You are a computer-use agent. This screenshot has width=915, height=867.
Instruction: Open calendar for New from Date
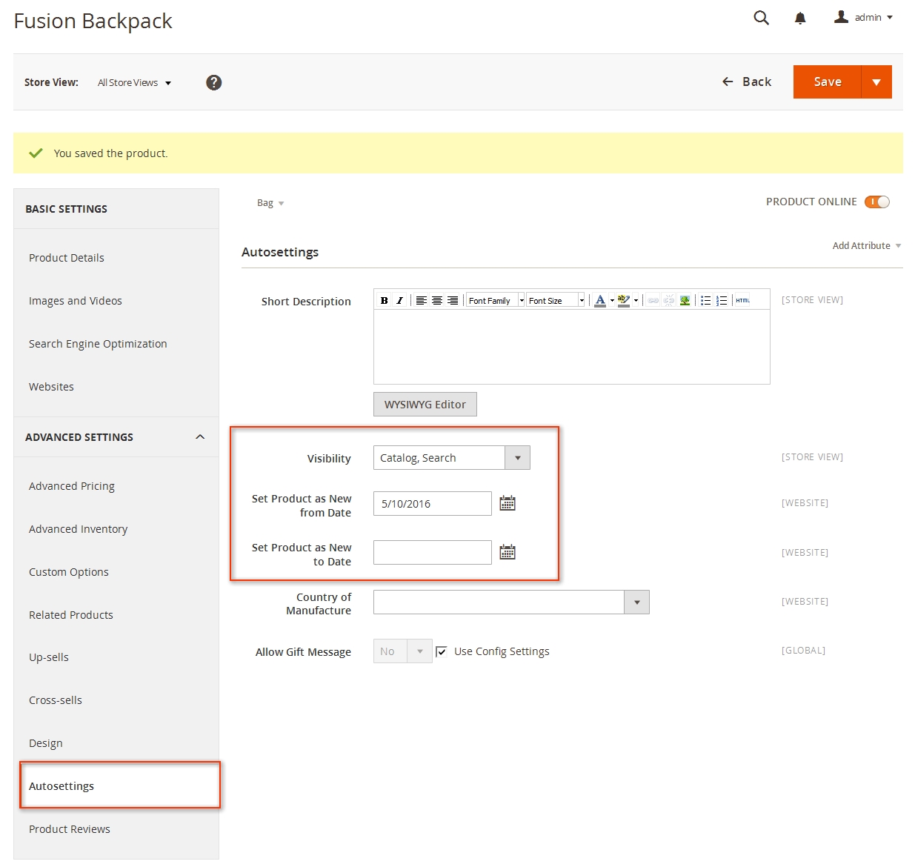pos(508,504)
